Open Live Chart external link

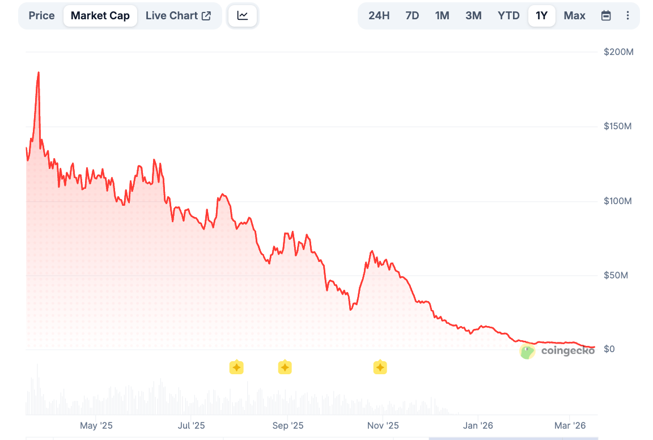point(178,16)
